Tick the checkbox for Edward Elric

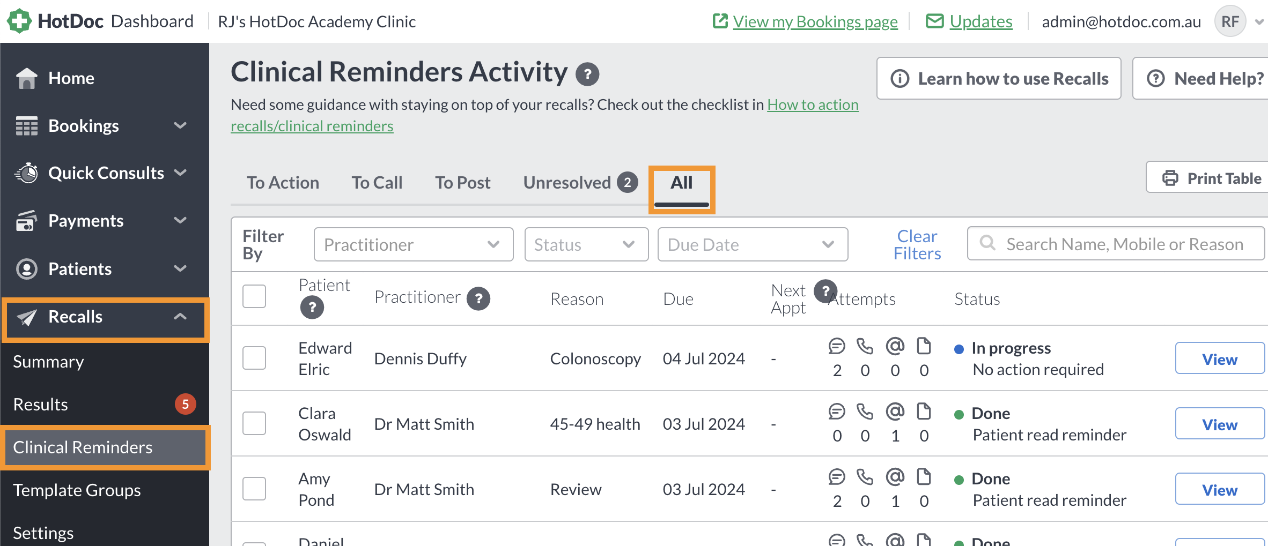pos(254,358)
